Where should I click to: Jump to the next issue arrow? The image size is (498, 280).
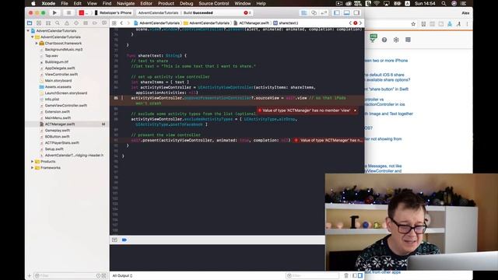360,23
